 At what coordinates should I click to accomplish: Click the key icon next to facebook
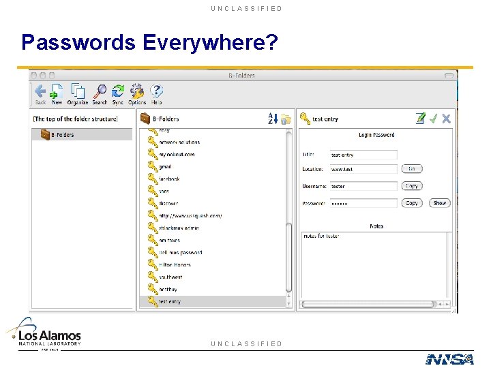coord(153,179)
